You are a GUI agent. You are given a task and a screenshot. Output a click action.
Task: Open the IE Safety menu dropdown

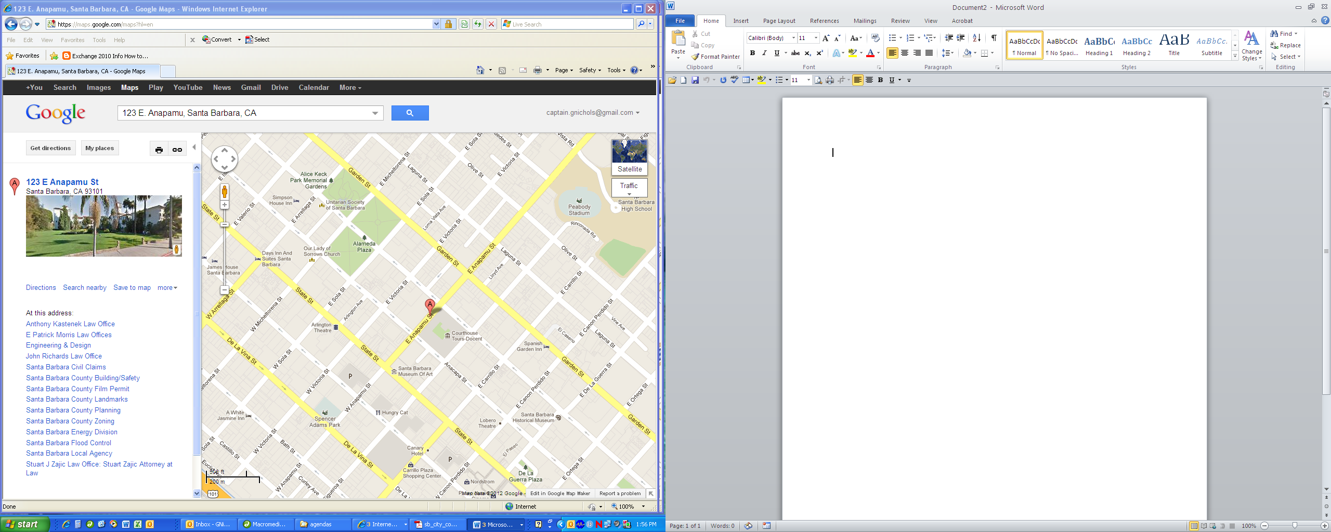coord(590,70)
